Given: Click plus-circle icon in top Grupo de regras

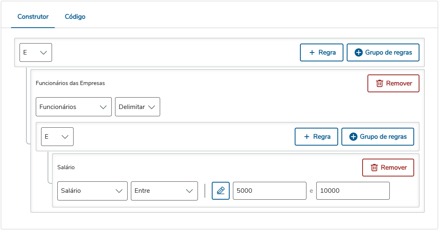Looking at the screenshot, I should tap(358, 52).
